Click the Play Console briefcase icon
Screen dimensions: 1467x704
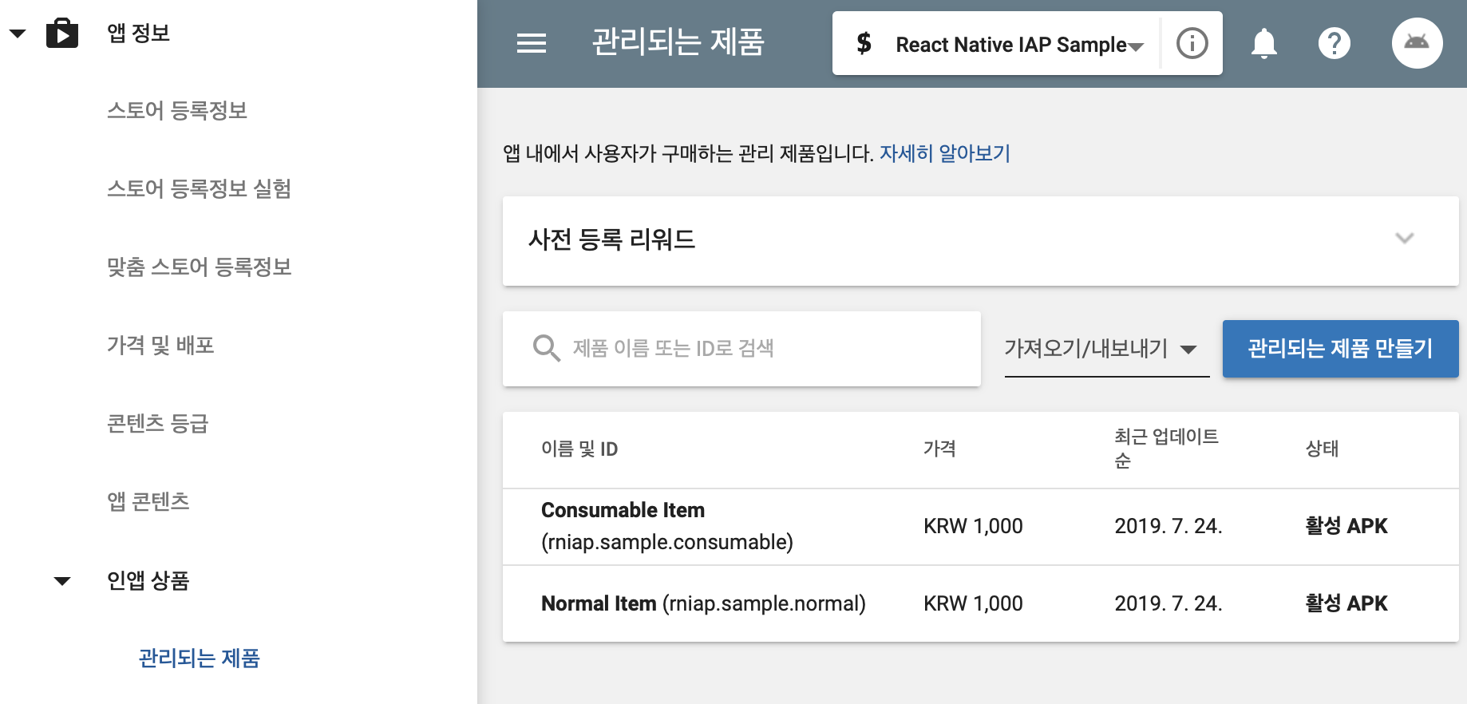click(x=62, y=34)
